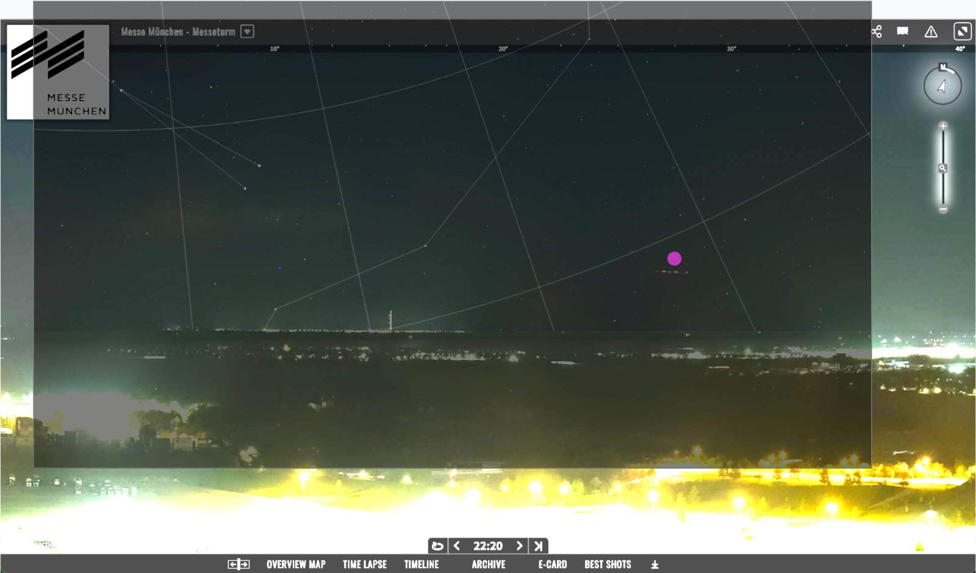The image size is (976, 573).
Task: Zoom in with the plus button
Action: 943,126
